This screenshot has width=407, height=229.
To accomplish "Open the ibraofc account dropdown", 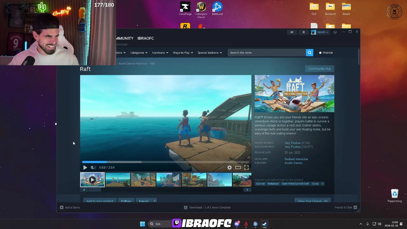I will click(x=320, y=32).
